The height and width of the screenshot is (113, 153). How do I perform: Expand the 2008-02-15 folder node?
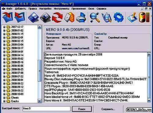4,41
